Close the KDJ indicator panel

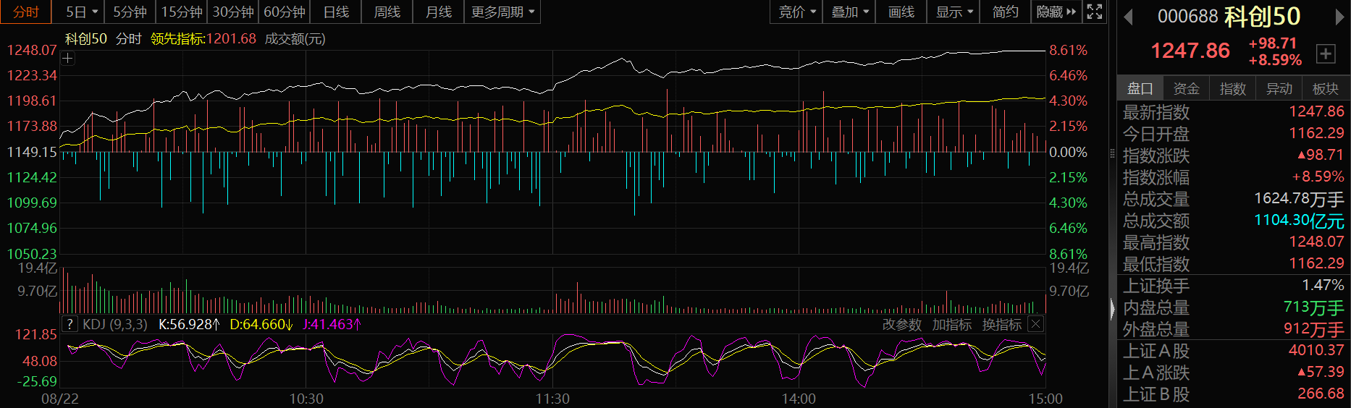coord(1036,324)
